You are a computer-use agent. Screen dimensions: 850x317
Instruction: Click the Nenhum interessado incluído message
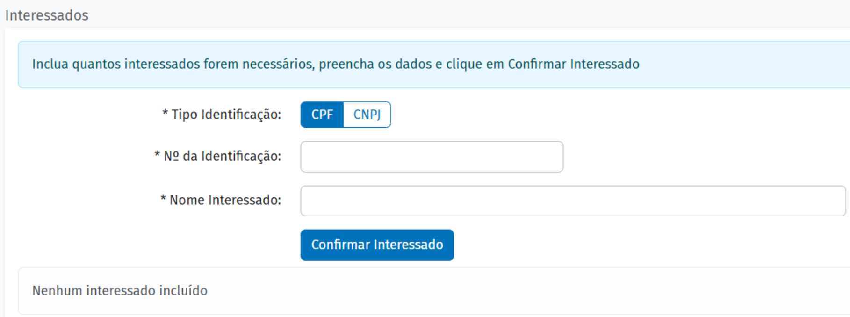[120, 291]
